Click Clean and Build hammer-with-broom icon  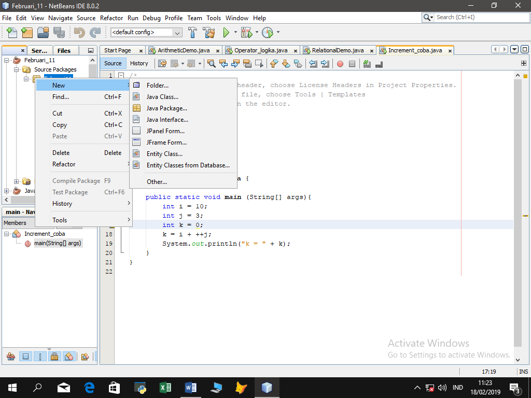pyautogui.click(x=209, y=32)
